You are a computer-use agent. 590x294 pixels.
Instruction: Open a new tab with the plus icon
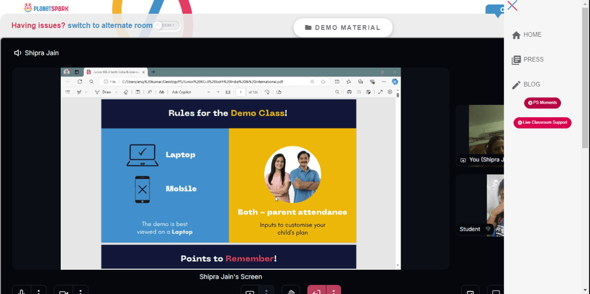153,72
